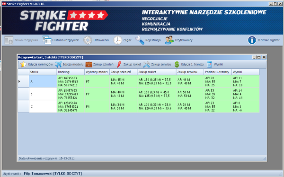
Task: Click service cell AF: 34 M
Action: coord(190,106)
